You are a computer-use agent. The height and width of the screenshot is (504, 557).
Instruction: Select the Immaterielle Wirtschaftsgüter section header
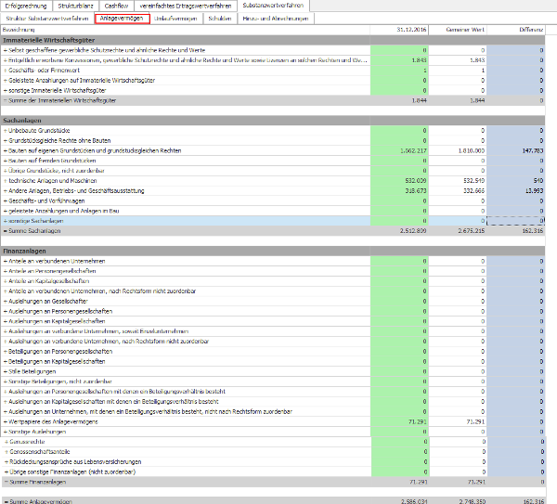click(x=273, y=40)
